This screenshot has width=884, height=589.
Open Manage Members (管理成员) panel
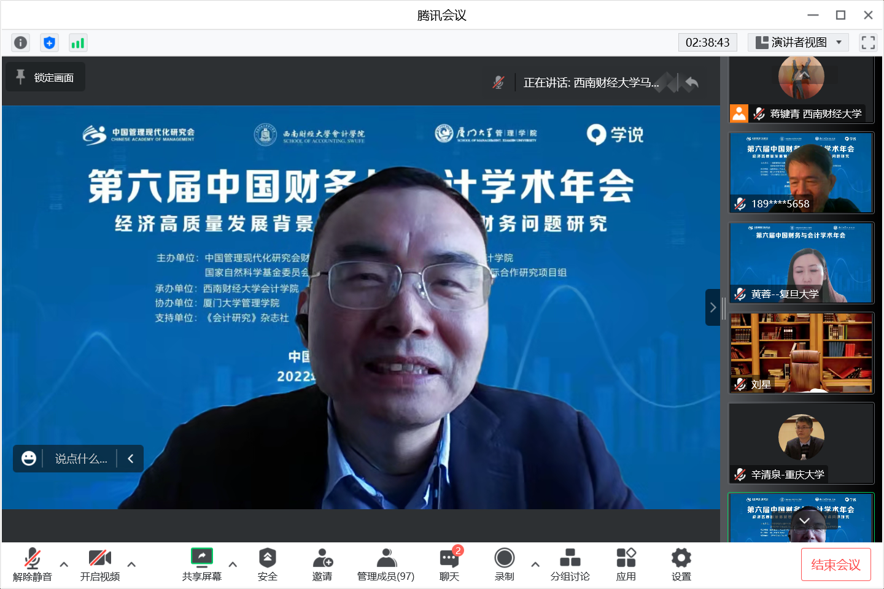pyautogui.click(x=386, y=564)
